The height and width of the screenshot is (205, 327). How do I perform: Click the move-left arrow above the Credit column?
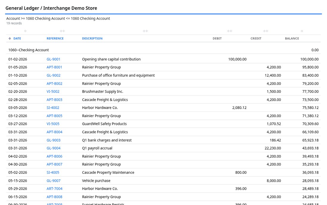pos(265,31)
